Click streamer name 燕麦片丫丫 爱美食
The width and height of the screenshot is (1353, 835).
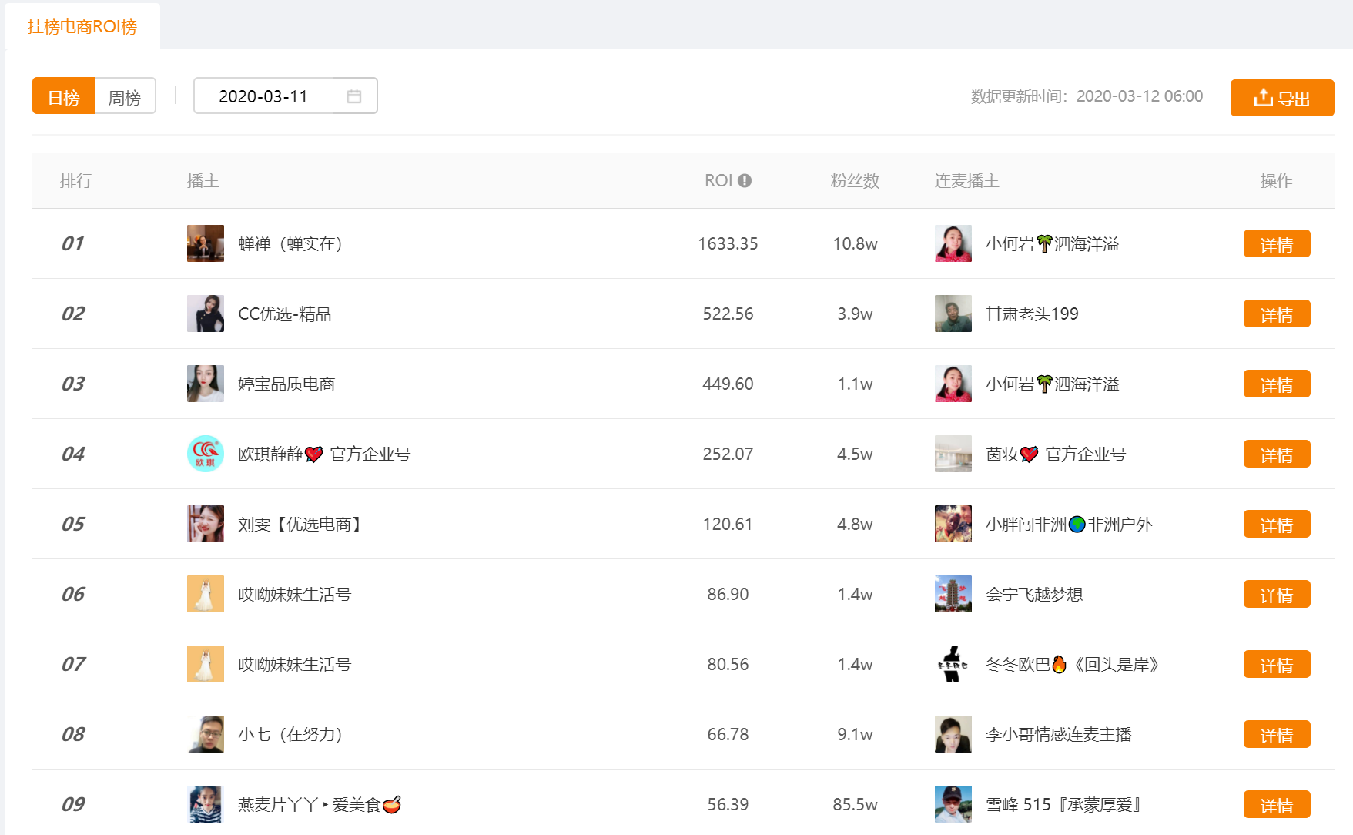pyautogui.click(x=320, y=805)
